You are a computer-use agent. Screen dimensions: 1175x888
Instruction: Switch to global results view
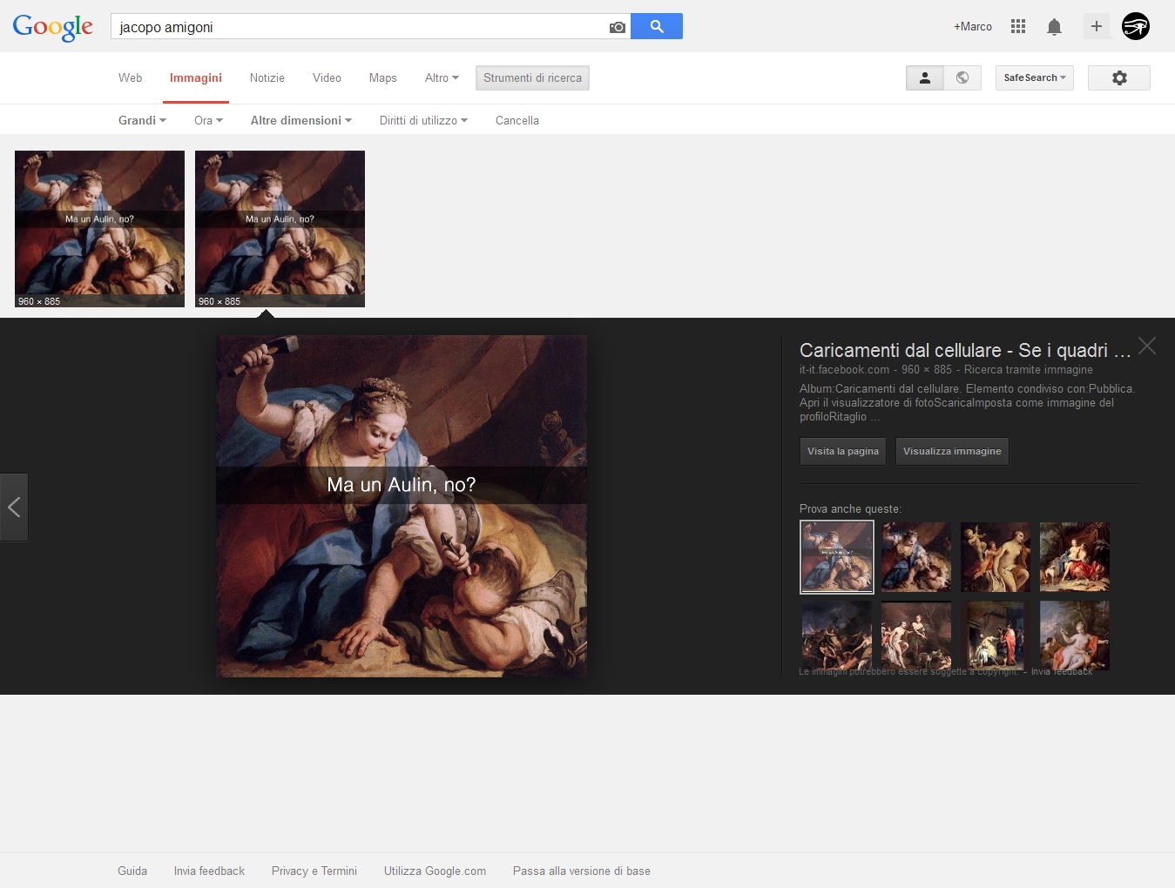(x=962, y=77)
